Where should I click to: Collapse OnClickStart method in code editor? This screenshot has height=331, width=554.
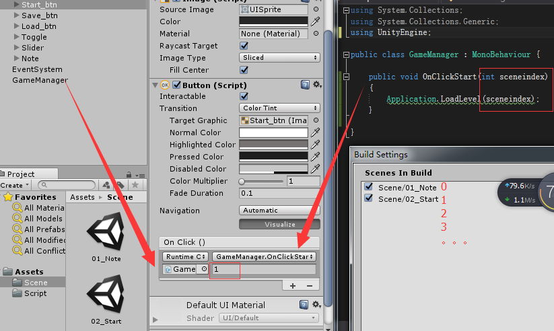(346, 77)
